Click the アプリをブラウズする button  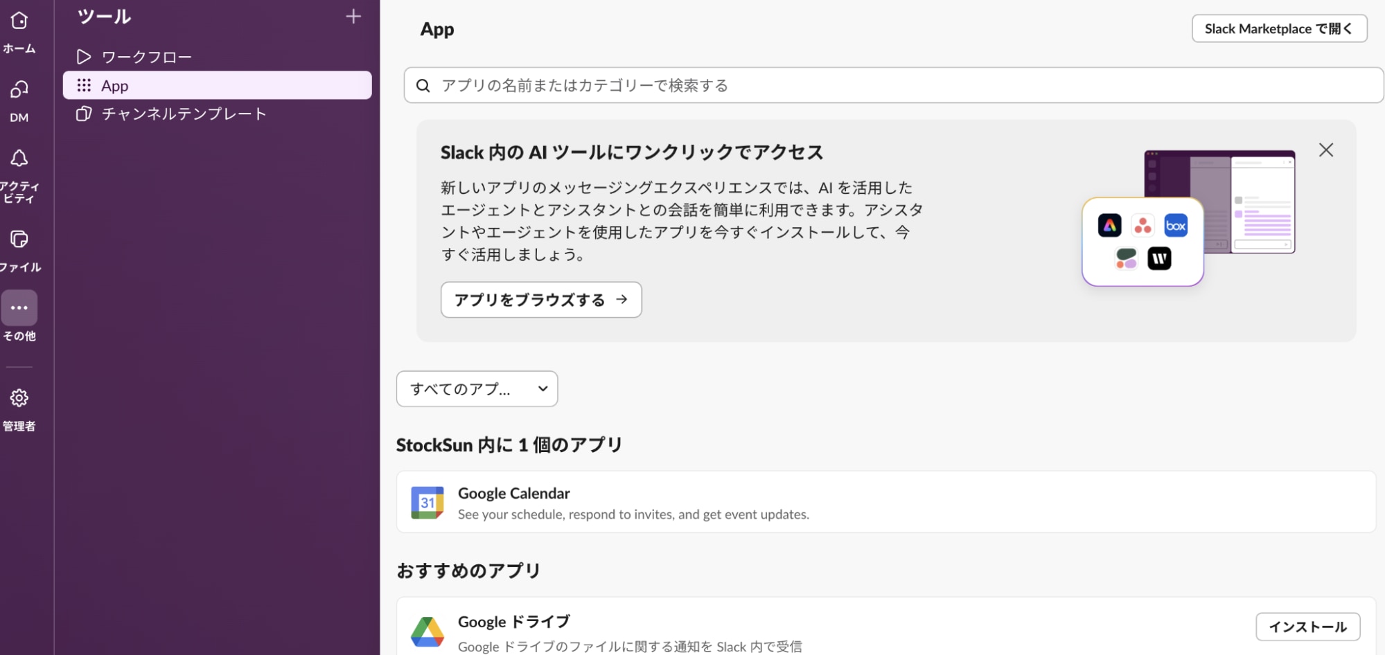click(x=540, y=300)
